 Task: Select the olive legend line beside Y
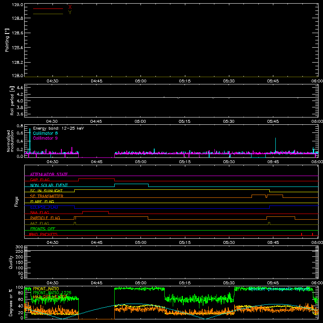(48, 14)
